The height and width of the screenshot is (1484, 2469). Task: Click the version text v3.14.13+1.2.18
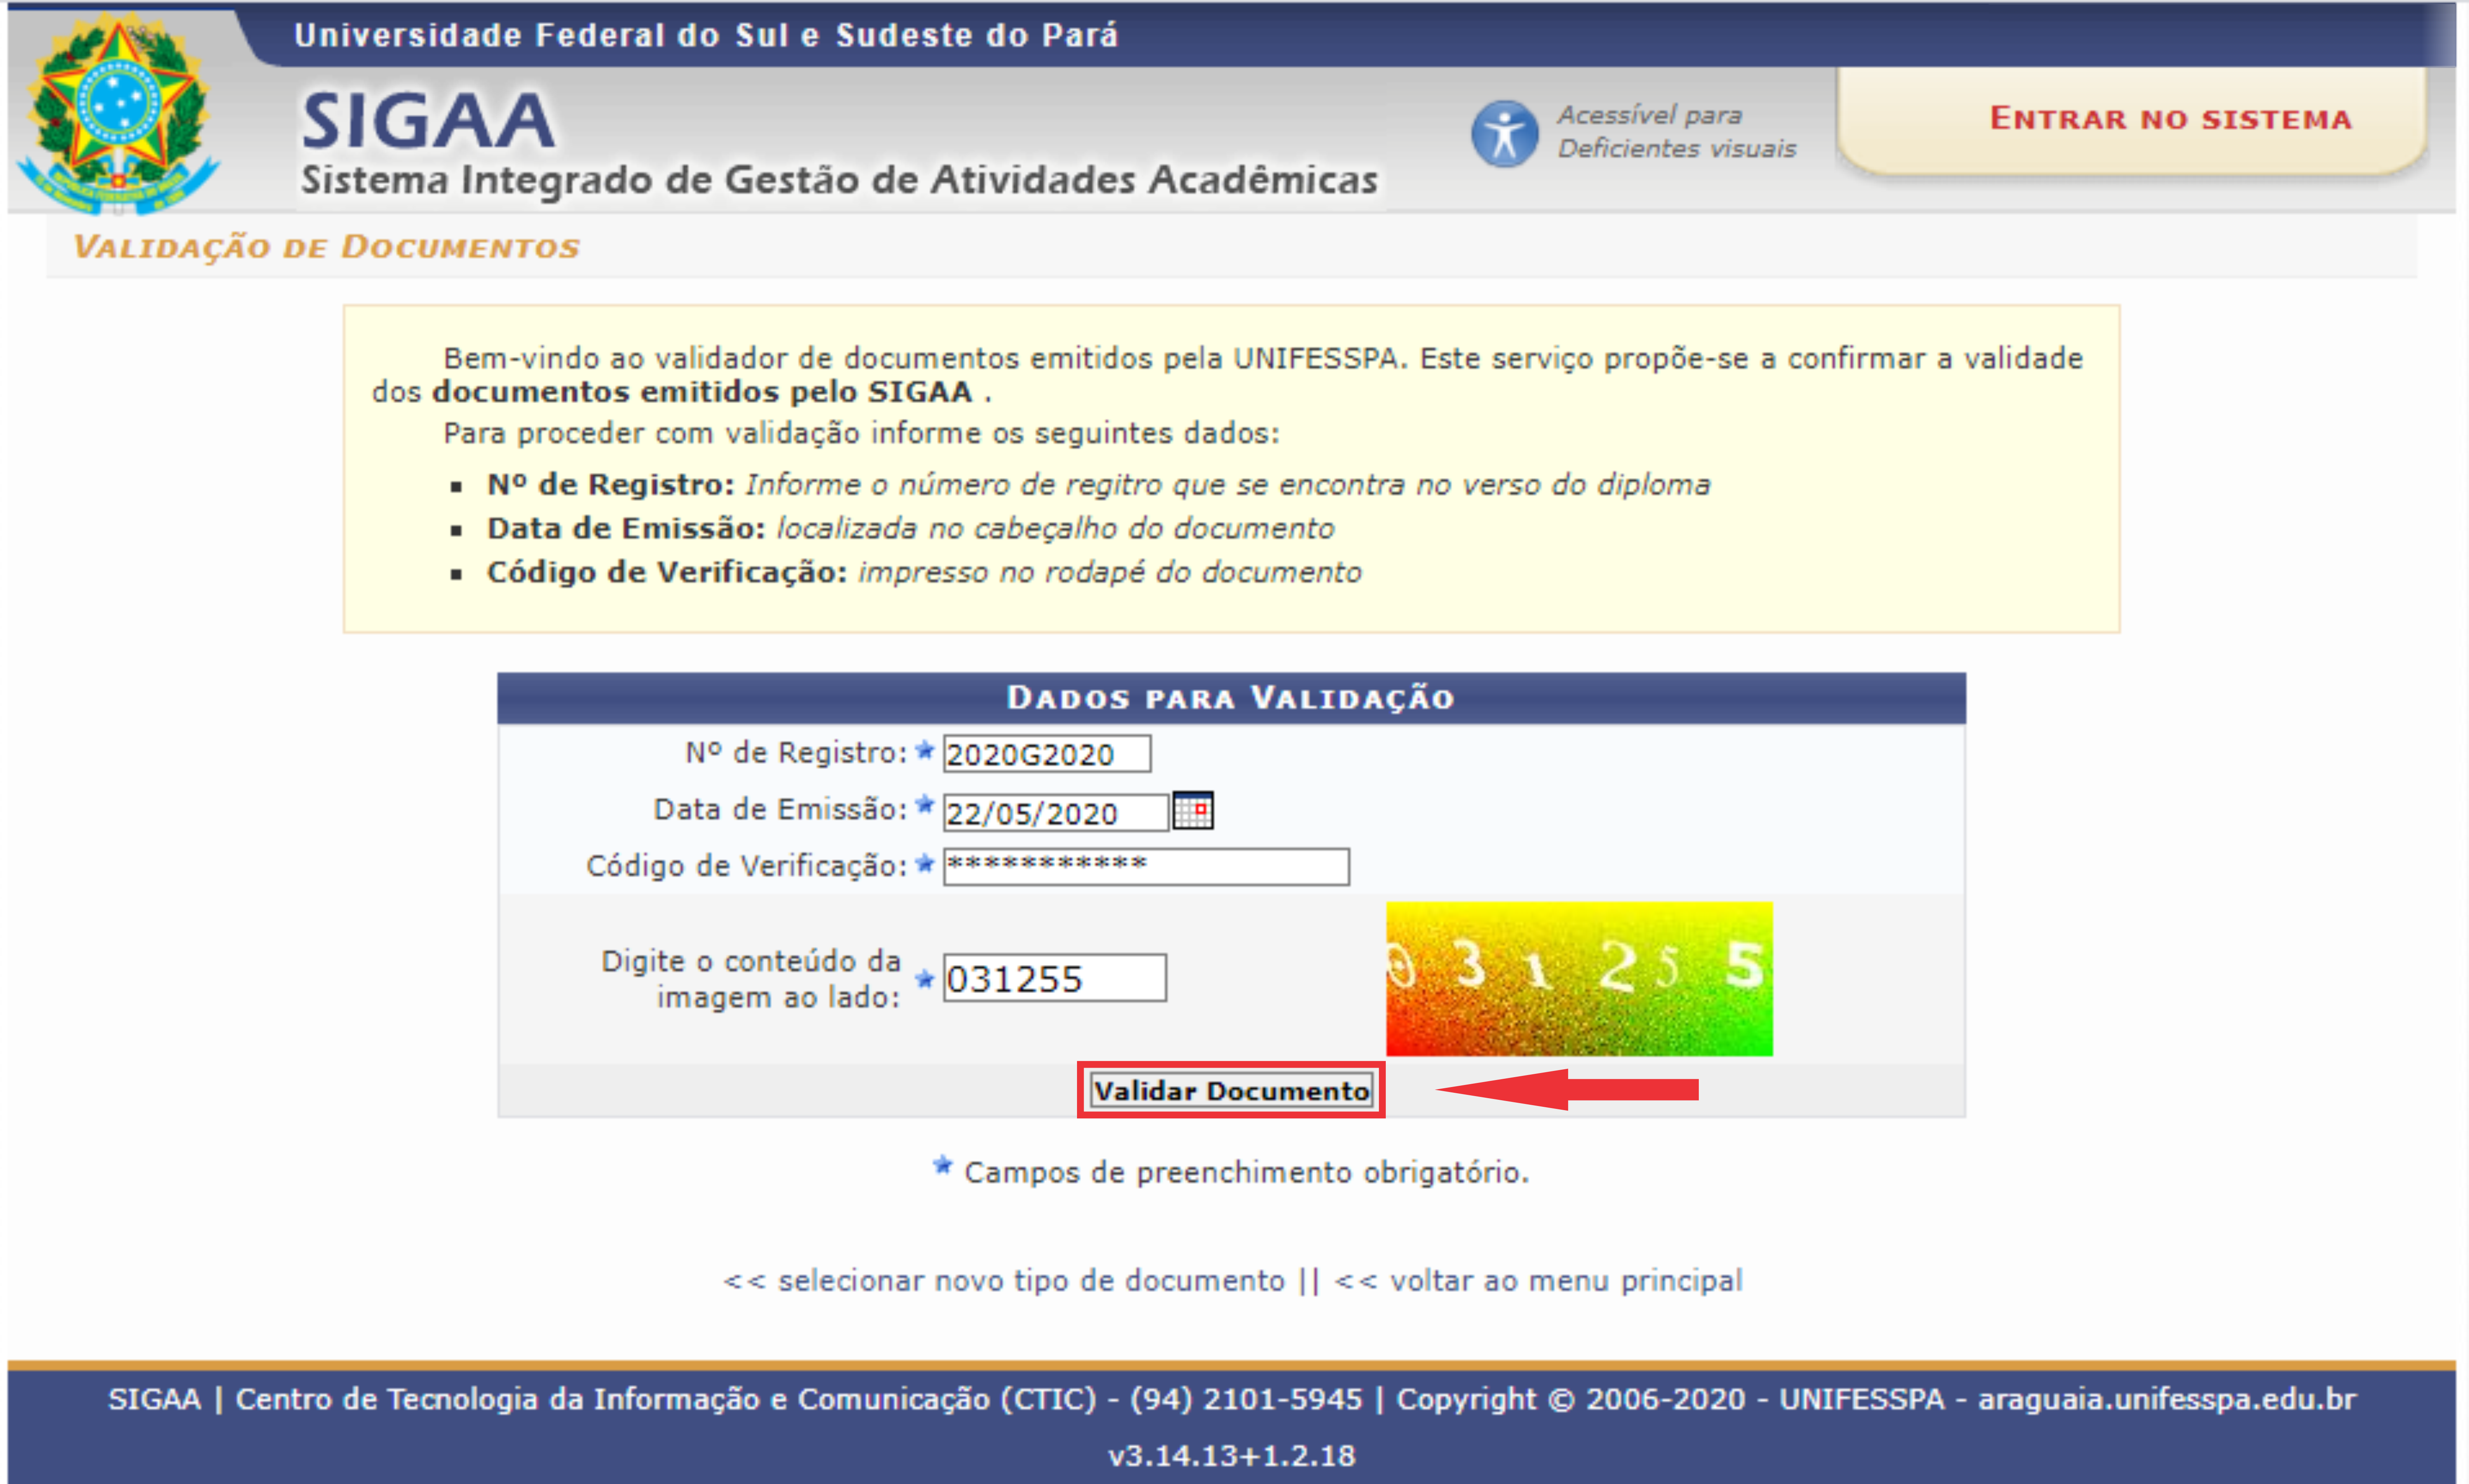coord(1231,1455)
